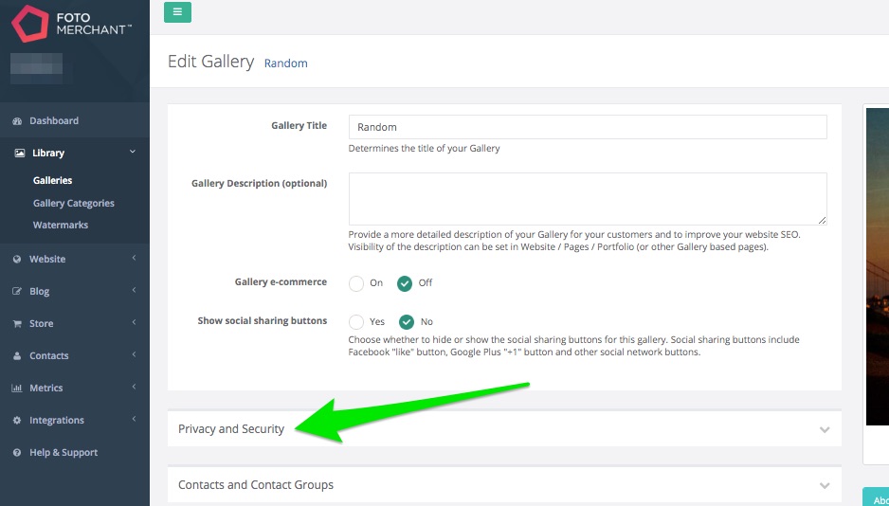Open Gallery Categories in the sidebar
Viewport: 889px width, 506px height.
[74, 203]
